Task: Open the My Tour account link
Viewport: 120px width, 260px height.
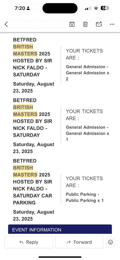Action: 45,27
